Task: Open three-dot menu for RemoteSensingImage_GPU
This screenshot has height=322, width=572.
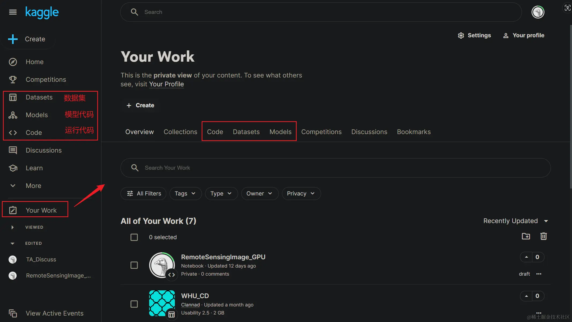Action: pyautogui.click(x=539, y=274)
